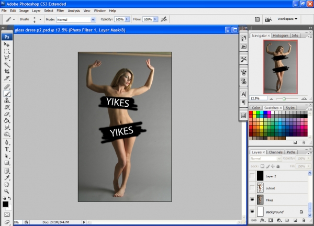Image resolution: width=314 pixels, height=226 pixels.
Task: Open the Brush preset picker dropdown
Action: [x=40, y=19]
